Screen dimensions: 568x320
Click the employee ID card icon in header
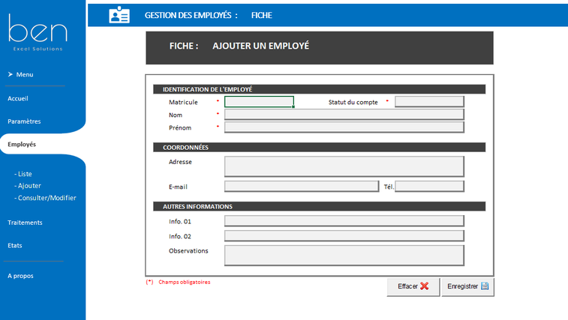click(119, 15)
